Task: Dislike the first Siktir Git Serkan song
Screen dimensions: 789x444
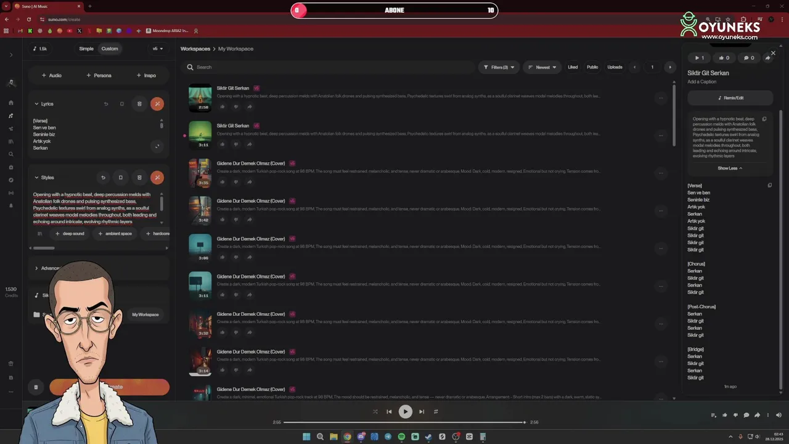Action: 236,107
